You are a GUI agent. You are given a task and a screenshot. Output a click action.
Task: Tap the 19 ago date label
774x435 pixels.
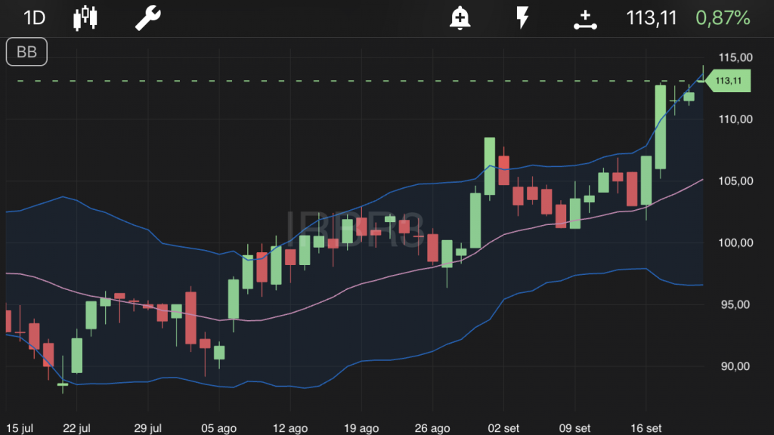coord(361,428)
